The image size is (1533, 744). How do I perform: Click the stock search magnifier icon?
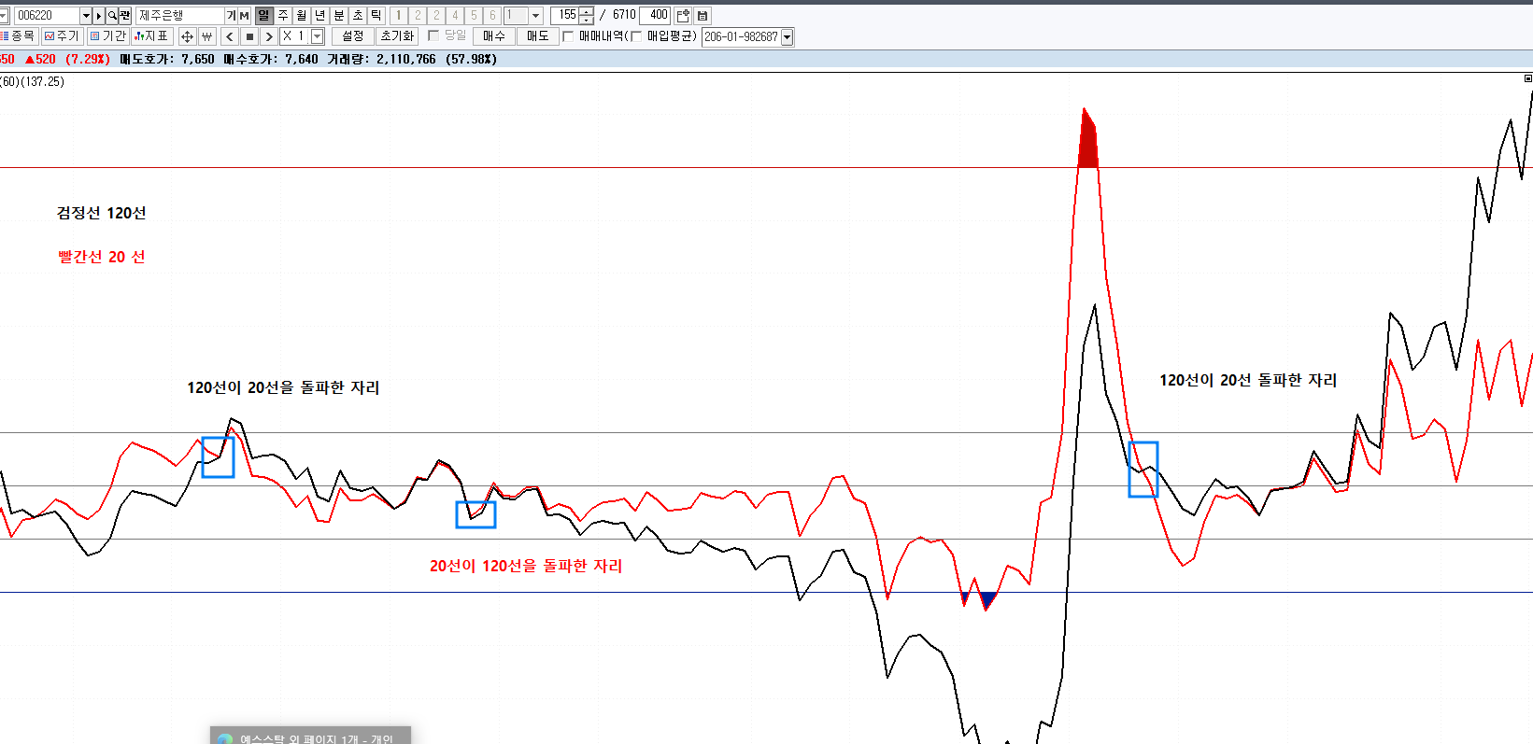point(112,16)
